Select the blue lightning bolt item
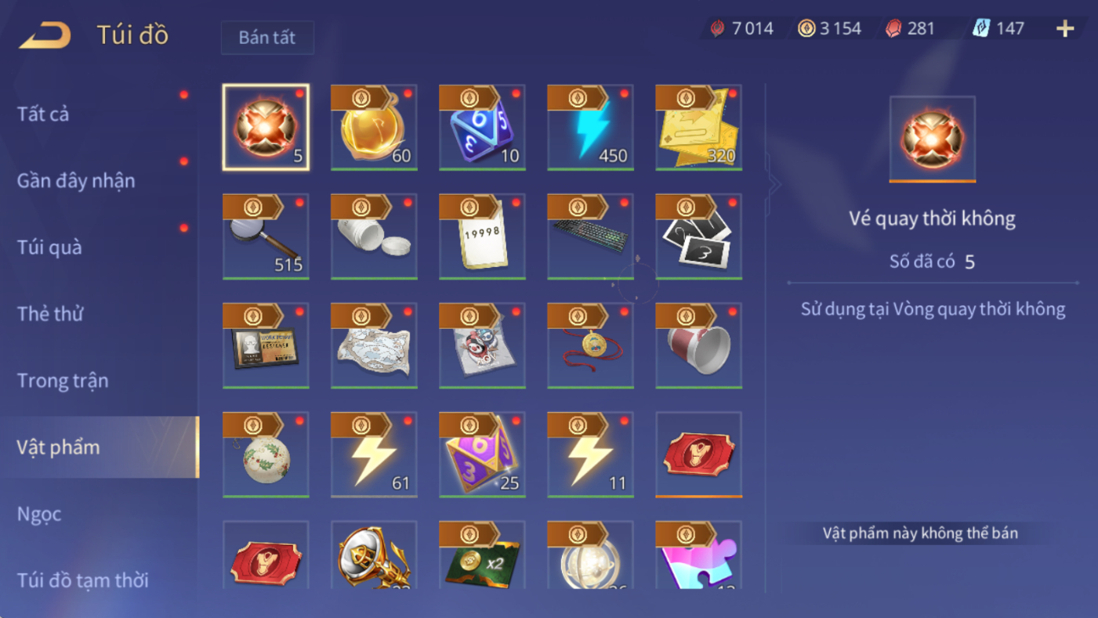The image size is (1098, 618). pyautogui.click(x=590, y=128)
